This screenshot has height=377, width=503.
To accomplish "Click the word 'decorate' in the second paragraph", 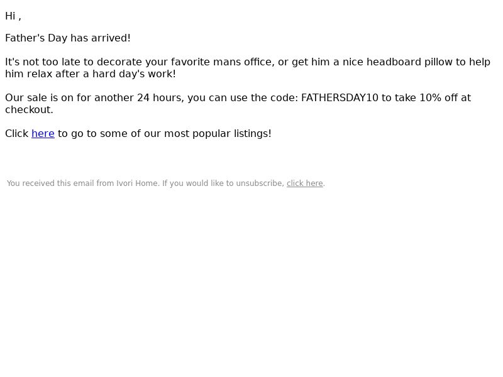I will [119, 62].
